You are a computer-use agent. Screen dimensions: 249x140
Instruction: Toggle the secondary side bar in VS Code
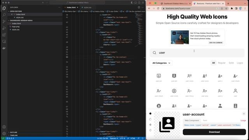click(x=139, y=3)
